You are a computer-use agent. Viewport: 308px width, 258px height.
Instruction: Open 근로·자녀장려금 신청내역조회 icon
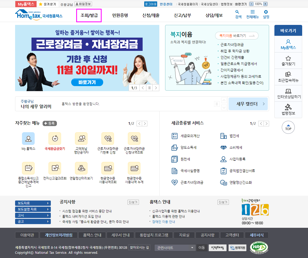pyautogui.click(x=134, y=139)
